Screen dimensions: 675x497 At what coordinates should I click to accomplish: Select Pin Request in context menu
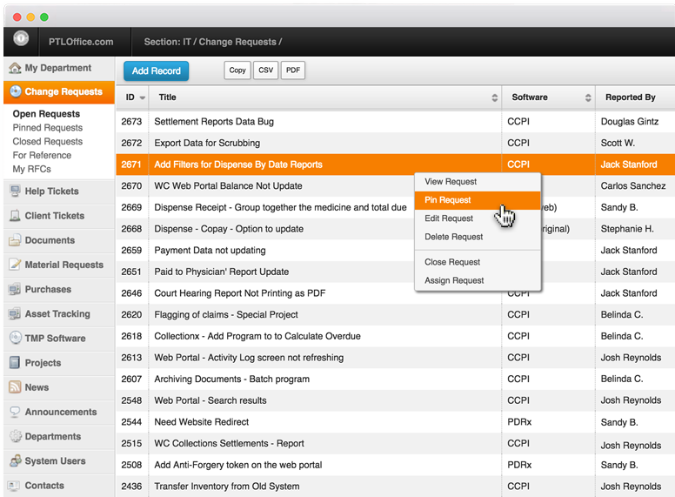pos(478,200)
